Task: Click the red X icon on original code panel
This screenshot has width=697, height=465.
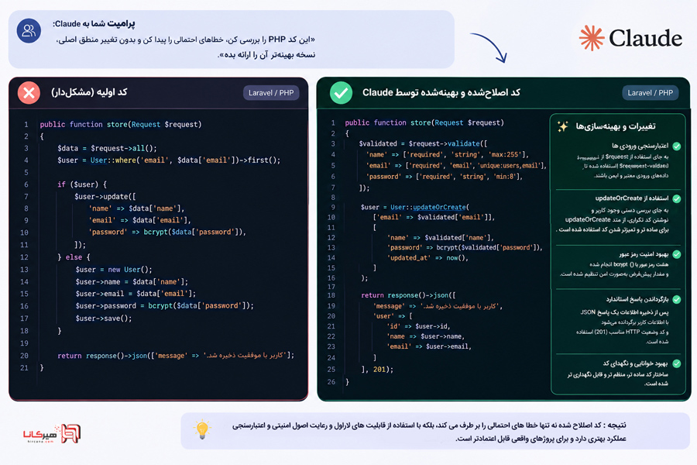Action: pos(29,92)
